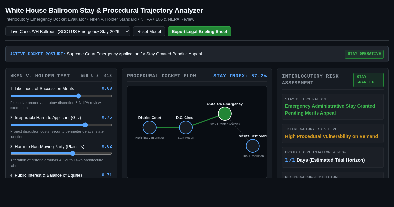Export Legal Briefing Sheet
The height and width of the screenshot is (207, 394).
coord(200,31)
